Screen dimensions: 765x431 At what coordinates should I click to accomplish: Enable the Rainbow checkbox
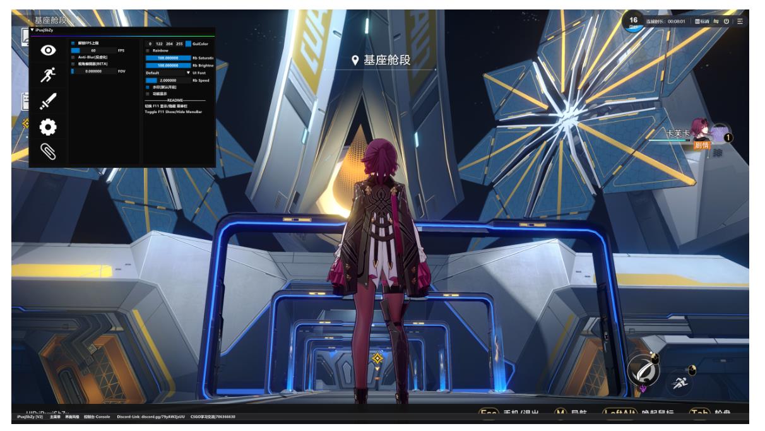[x=148, y=50]
